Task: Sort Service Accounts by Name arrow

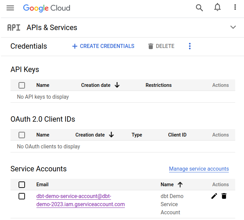Action: pos(180,185)
